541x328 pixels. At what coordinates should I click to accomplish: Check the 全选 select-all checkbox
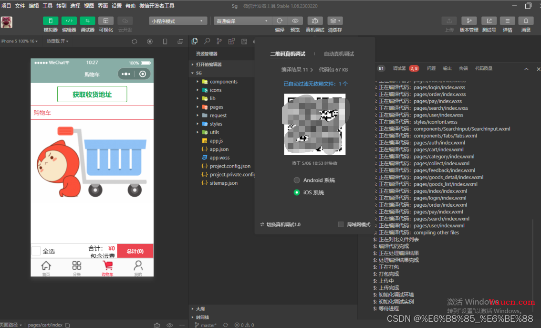tap(36, 251)
